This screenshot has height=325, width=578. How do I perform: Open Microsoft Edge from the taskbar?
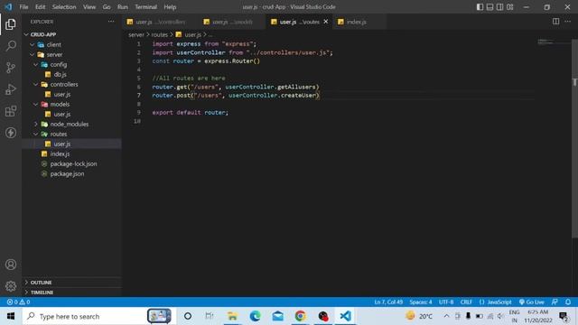(255, 316)
